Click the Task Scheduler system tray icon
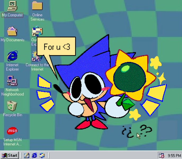This screenshot has height=159, width=182. point(161,155)
